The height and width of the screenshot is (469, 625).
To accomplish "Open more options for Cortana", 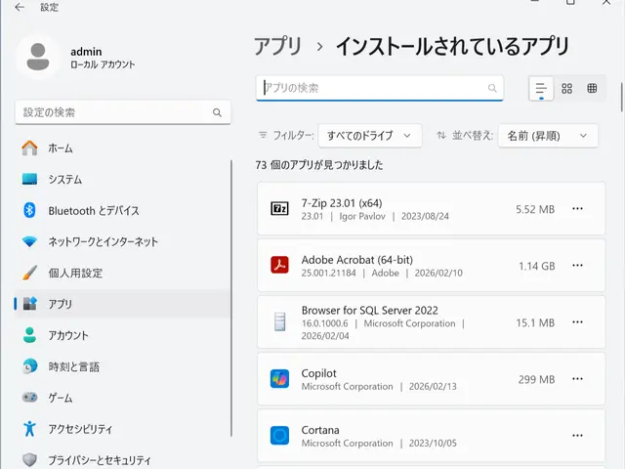I will [577, 435].
